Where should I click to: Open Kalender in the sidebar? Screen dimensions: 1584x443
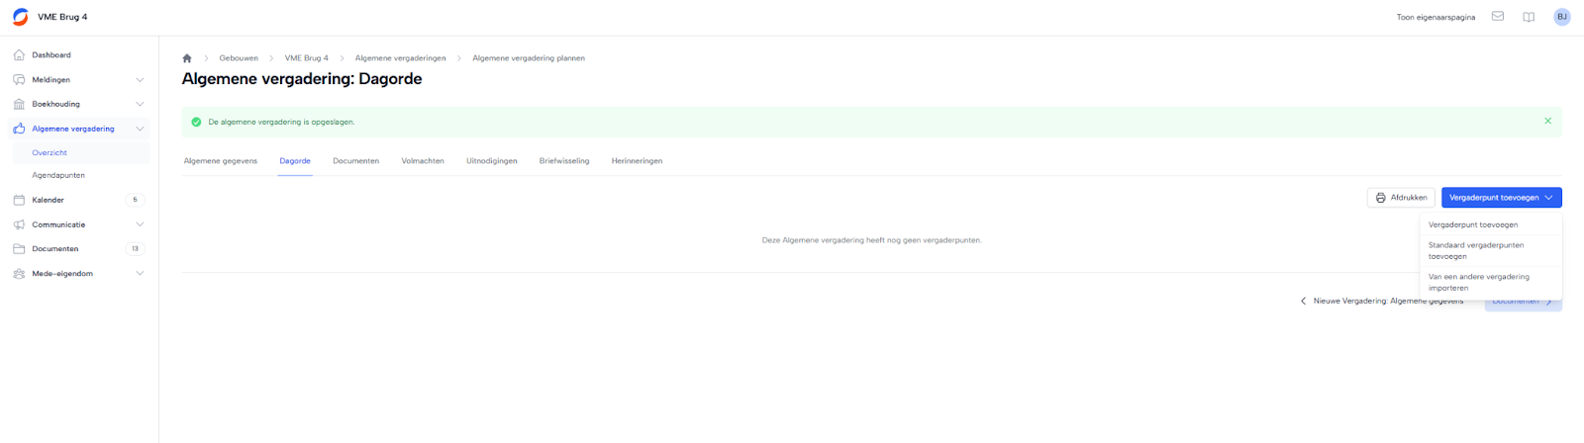[x=48, y=200]
